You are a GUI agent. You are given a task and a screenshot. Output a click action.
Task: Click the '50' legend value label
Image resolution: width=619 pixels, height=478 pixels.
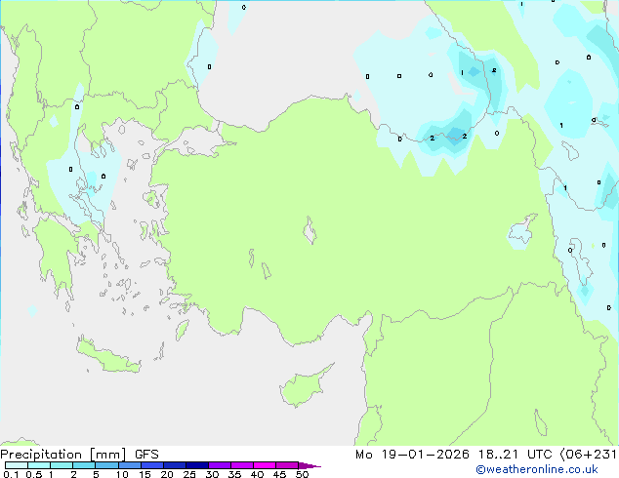pos(302,474)
